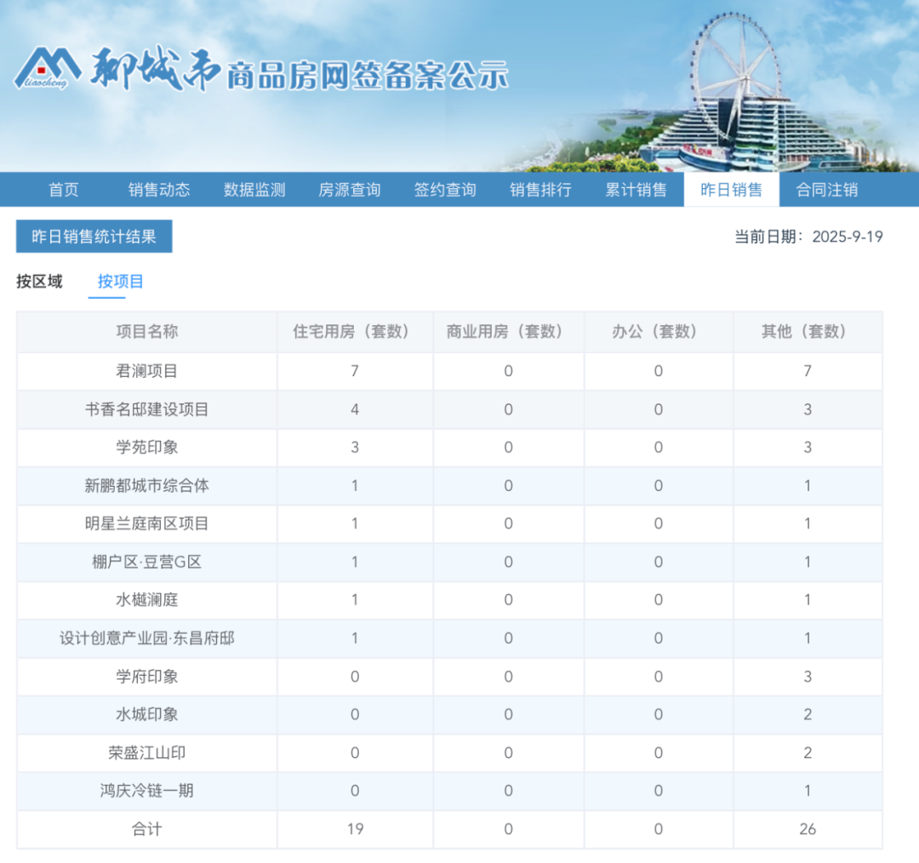
Task: View the 累计销售 page
Action: click(636, 189)
